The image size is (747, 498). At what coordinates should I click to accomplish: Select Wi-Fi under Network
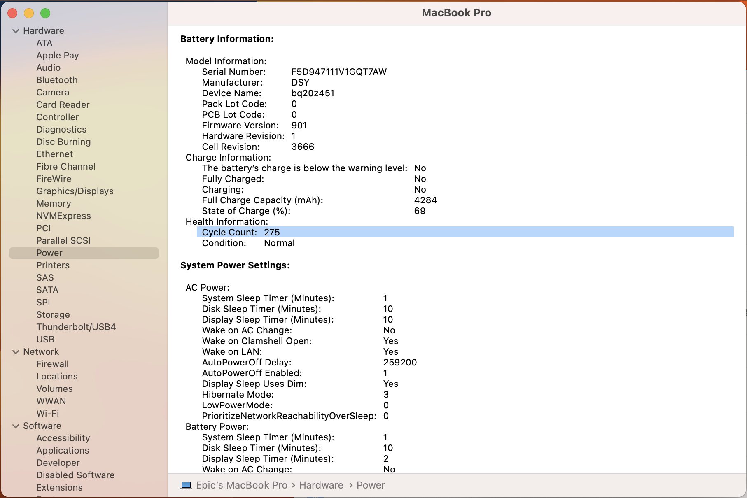tap(47, 414)
